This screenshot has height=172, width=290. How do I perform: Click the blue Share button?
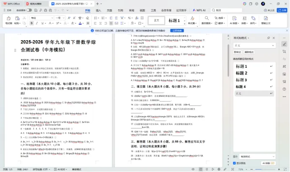pyautogui.click(x=282, y=10)
